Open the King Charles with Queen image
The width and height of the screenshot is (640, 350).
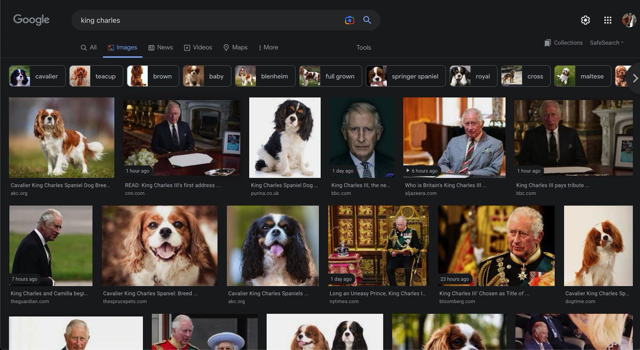pos(205,332)
